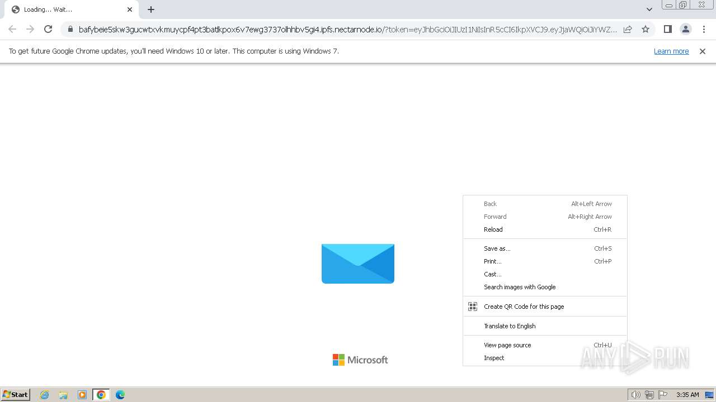Screen dimensions: 716x402
Task: Select Inspect in context menu
Action: point(545,358)
